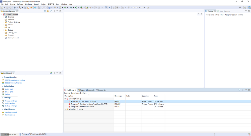Viewport: 251px width, 136px height.
Task: Collapse the LPUART: Debug project node
Action: point(2,14)
